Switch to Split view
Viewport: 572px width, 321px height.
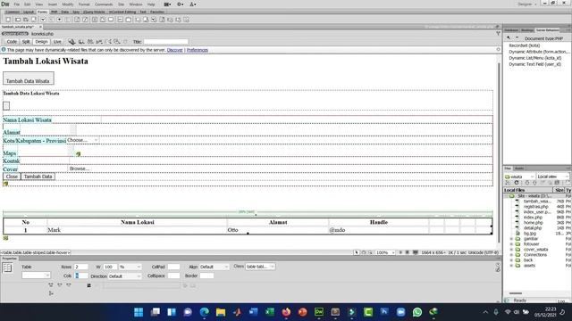26,42
